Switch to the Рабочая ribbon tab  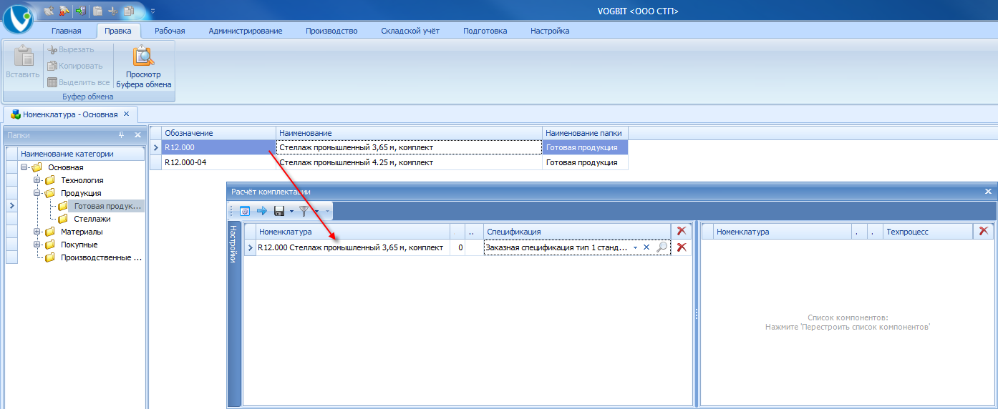point(170,31)
